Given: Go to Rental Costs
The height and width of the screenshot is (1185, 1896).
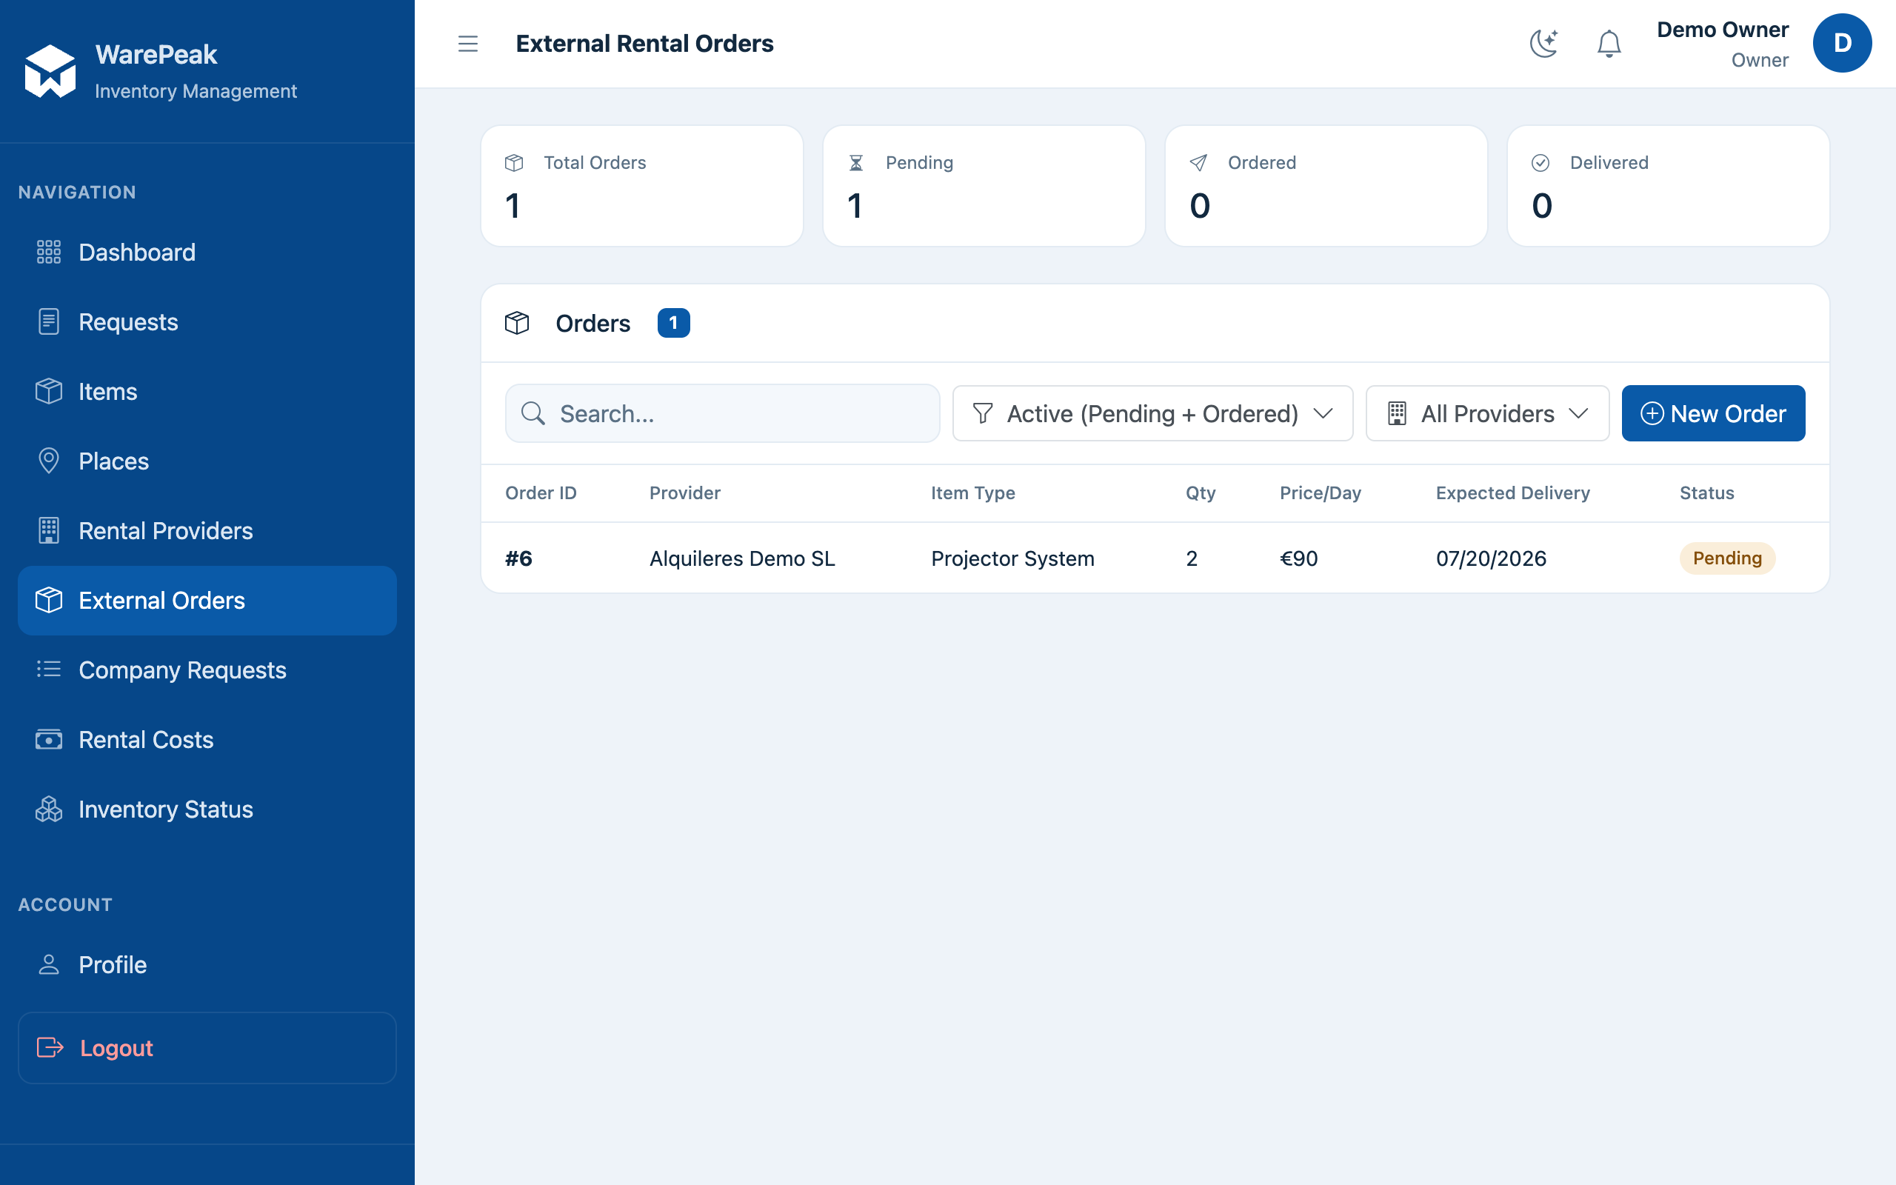Looking at the screenshot, I should click(207, 740).
